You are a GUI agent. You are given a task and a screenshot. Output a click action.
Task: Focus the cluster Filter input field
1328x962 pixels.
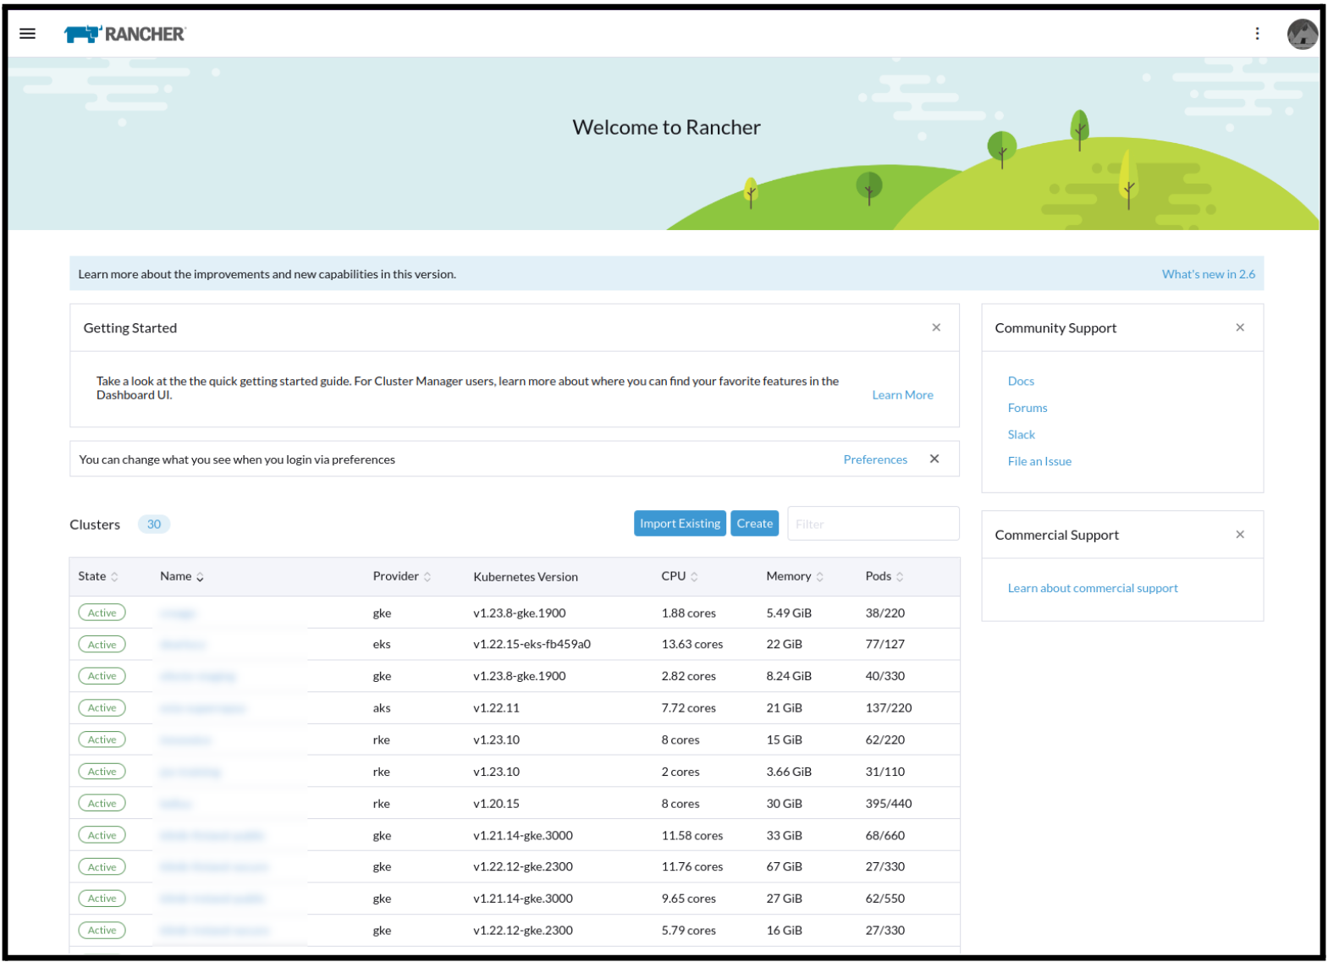[873, 524]
